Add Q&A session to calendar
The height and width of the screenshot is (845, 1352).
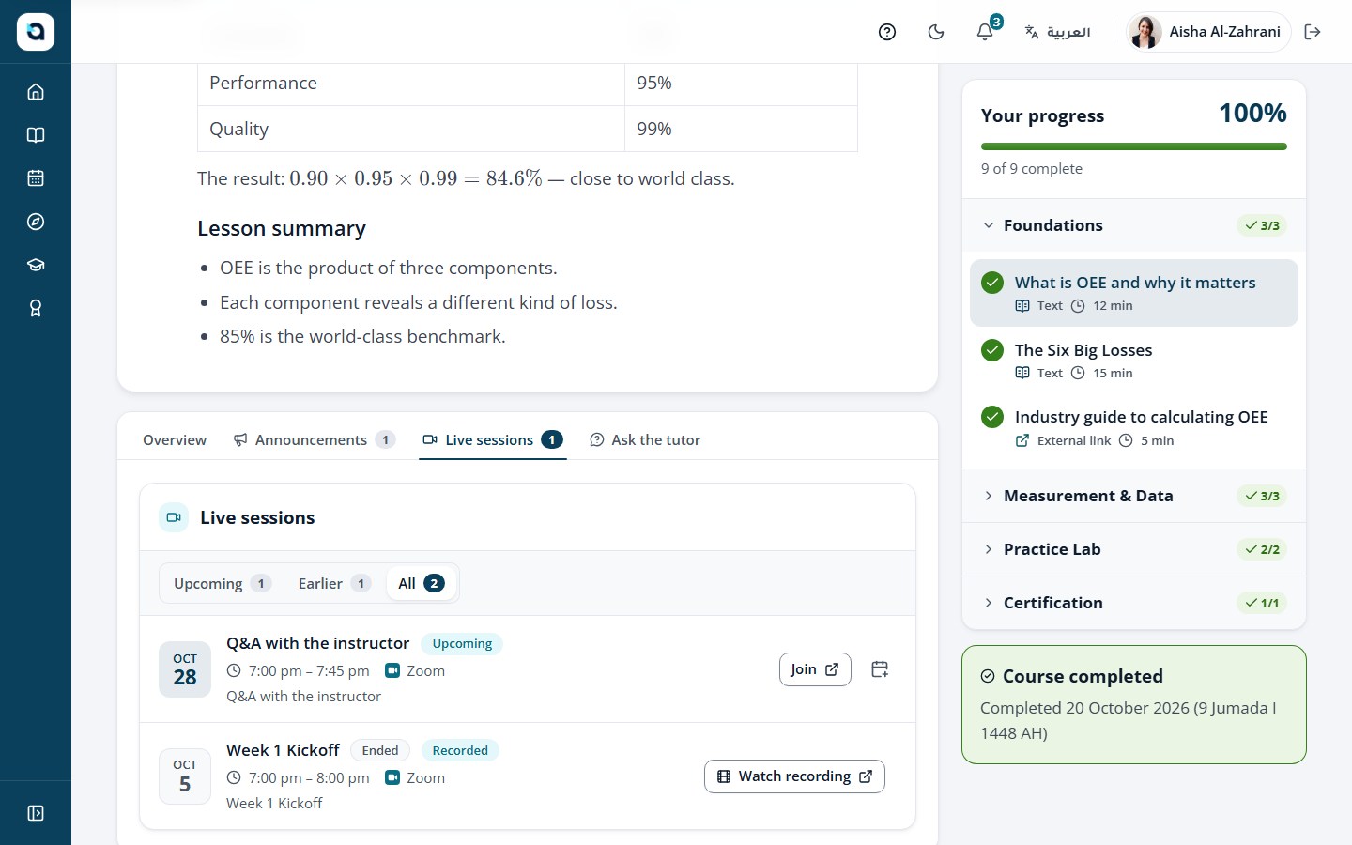click(880, 669)
